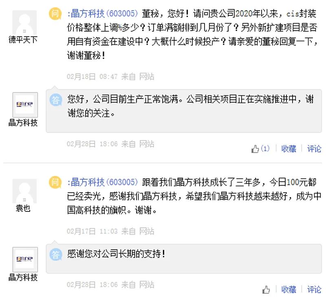The image size is (326, 299).
Task: Click the username 袁也
Action: (x=23, y=209)
